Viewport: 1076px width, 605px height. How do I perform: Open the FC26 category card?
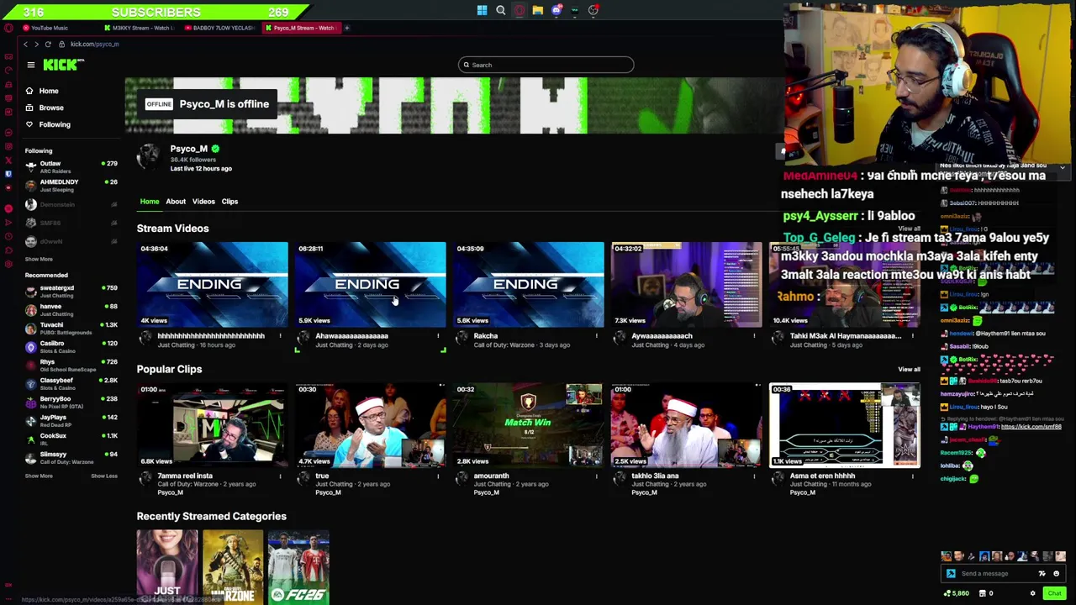pyautogui.click(x=298, y=566)
